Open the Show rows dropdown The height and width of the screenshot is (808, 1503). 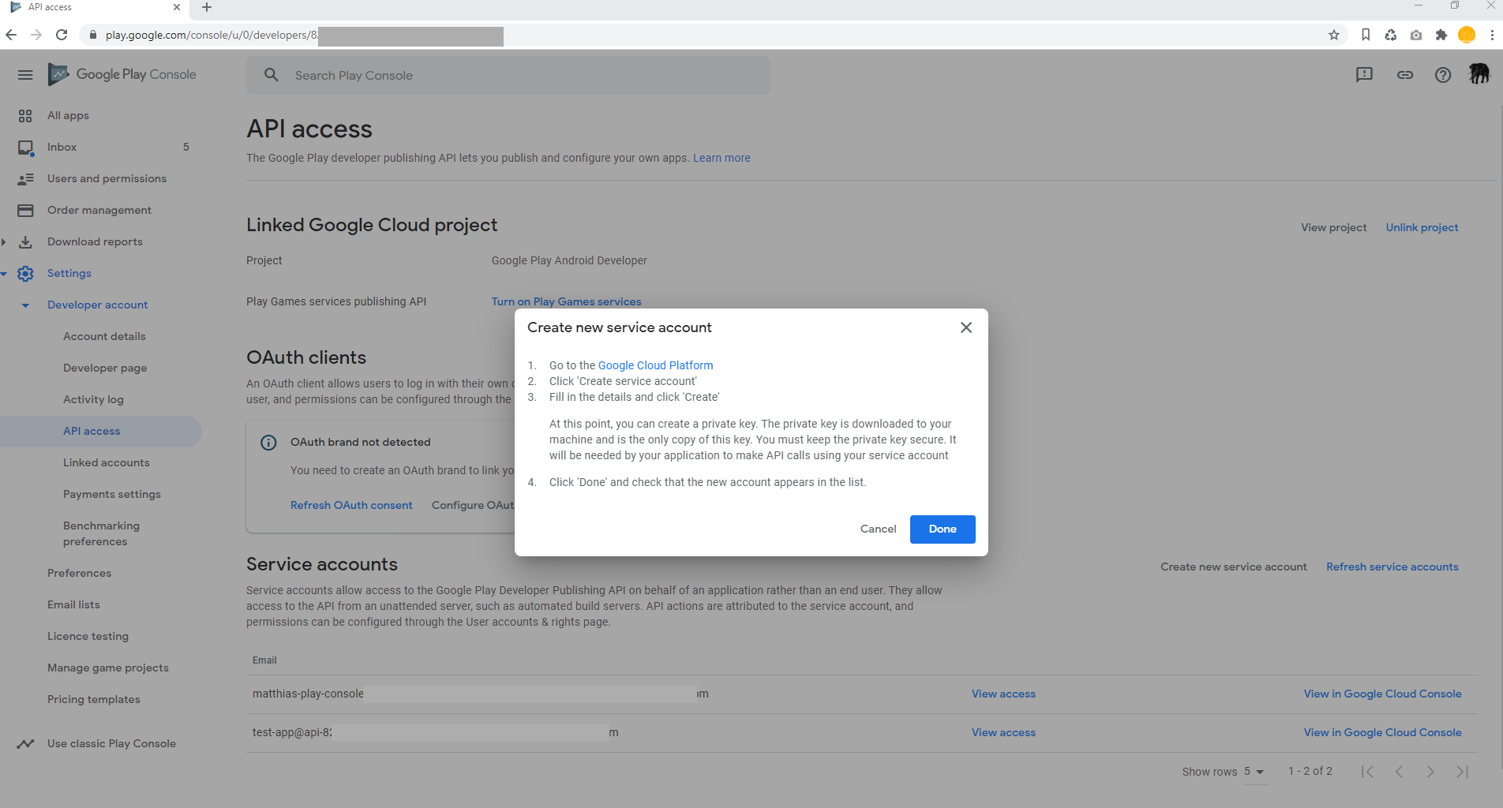pos(1254,772)
